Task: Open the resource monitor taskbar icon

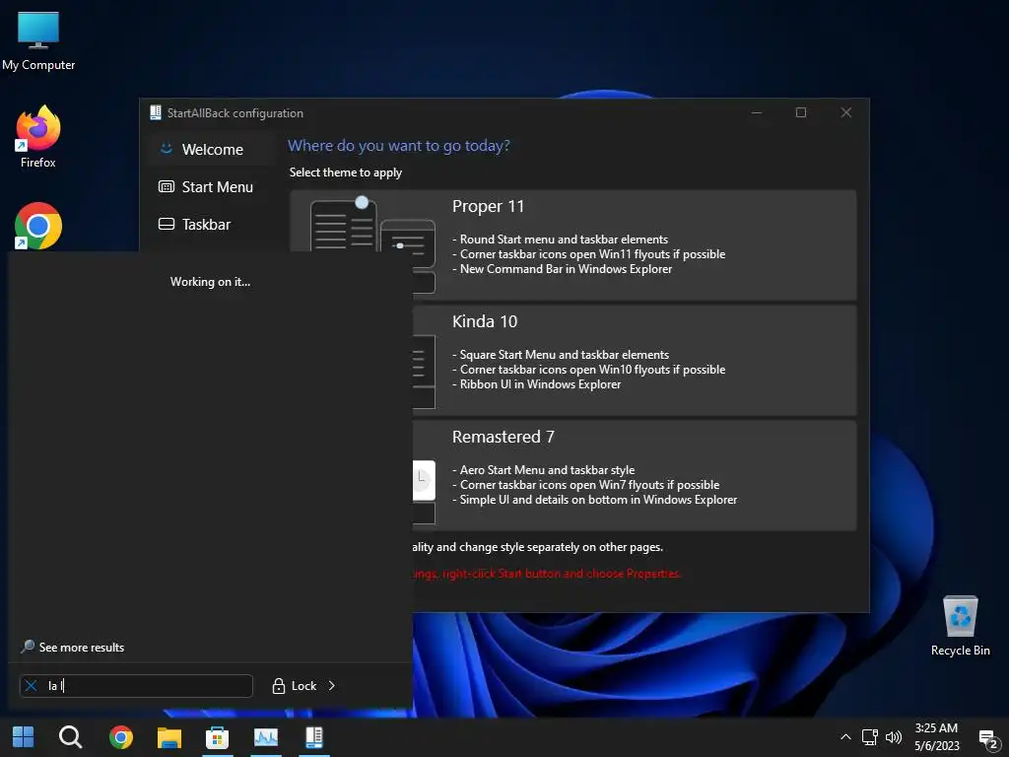Action: pos(266,737)
